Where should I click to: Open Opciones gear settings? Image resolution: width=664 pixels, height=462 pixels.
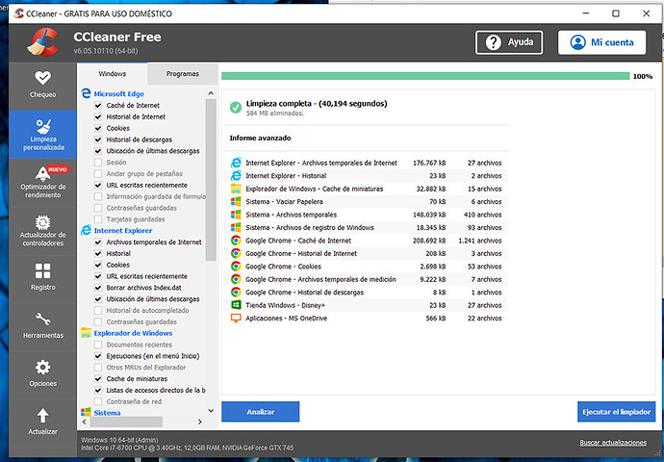(x=42, y=374)
